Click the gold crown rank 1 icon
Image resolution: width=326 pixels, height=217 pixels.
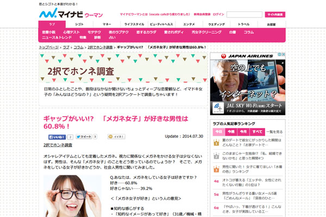216,143
